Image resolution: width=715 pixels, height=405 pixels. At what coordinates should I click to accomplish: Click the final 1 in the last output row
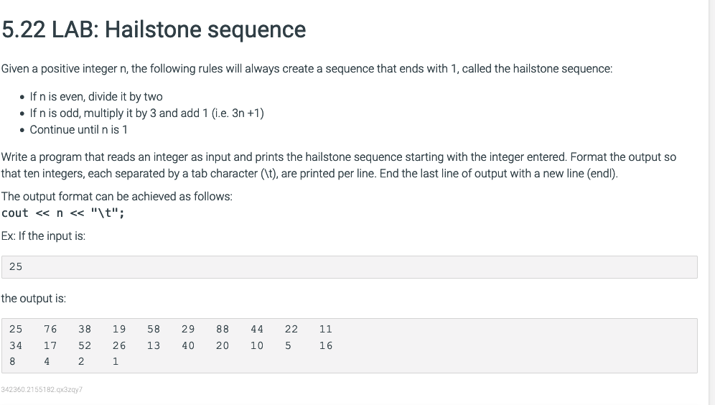tap(116, 361)
